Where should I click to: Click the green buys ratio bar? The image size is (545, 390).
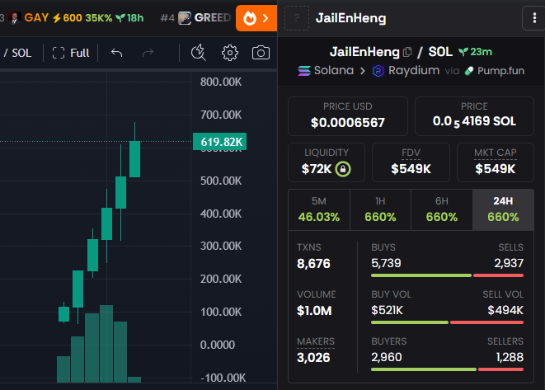[x=421, y=275]
